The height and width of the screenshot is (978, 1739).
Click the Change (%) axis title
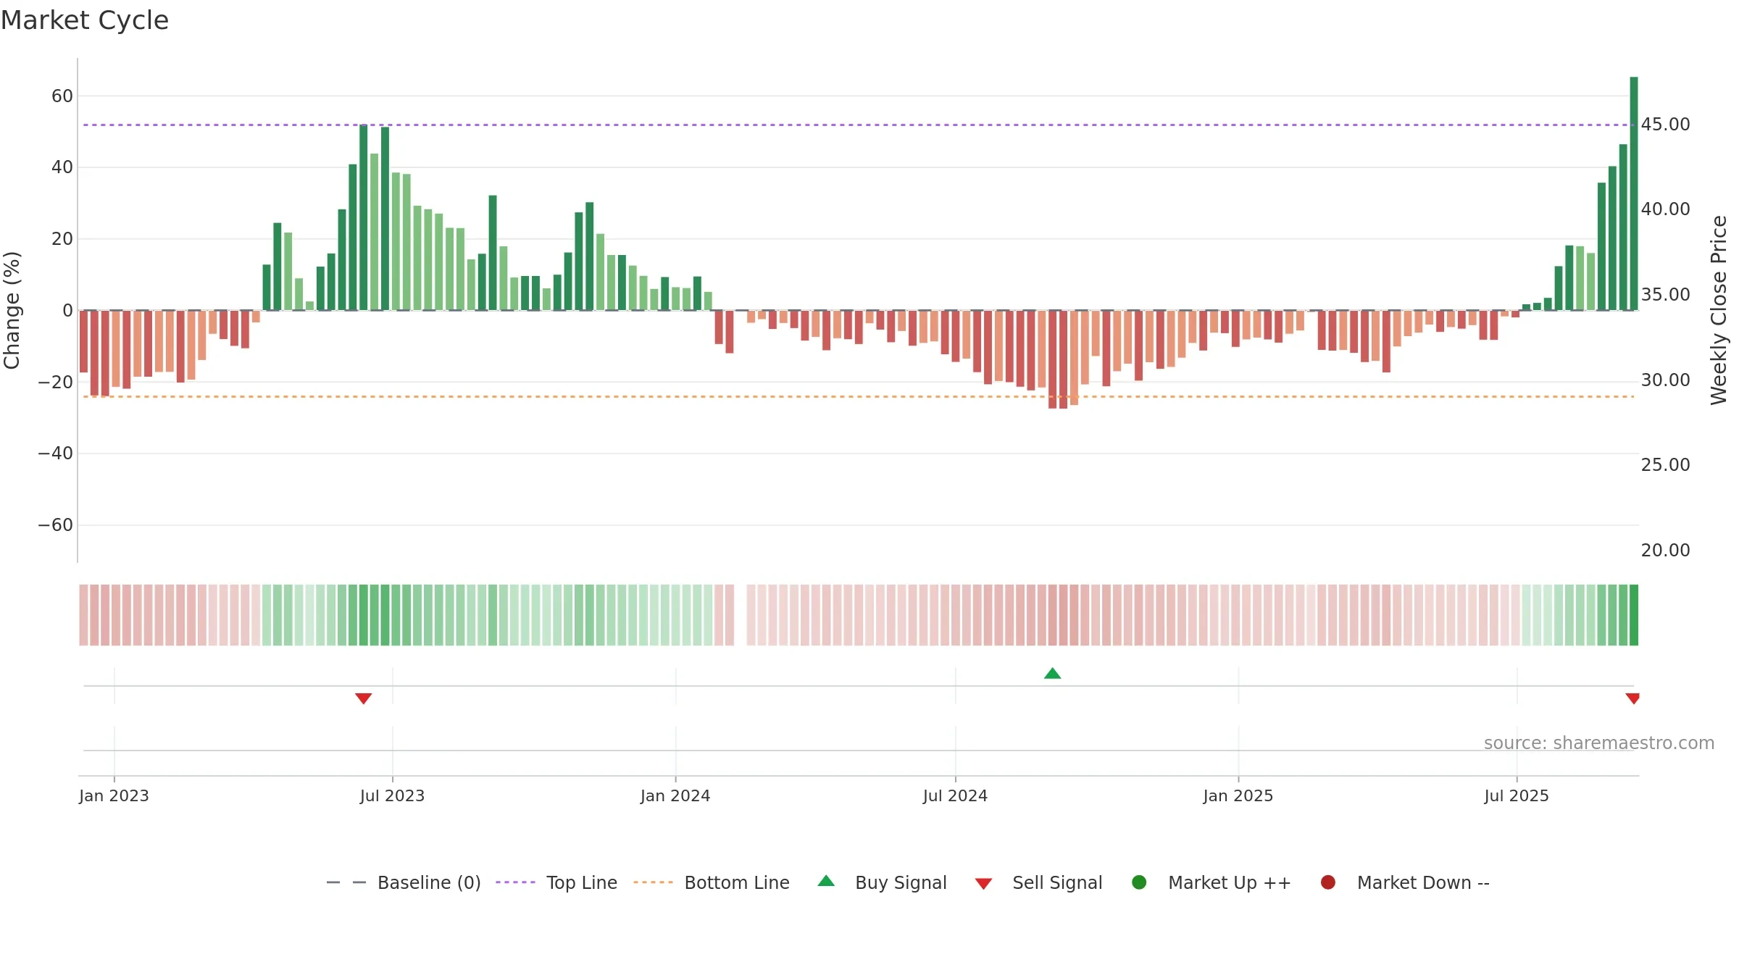click(12, 310)
